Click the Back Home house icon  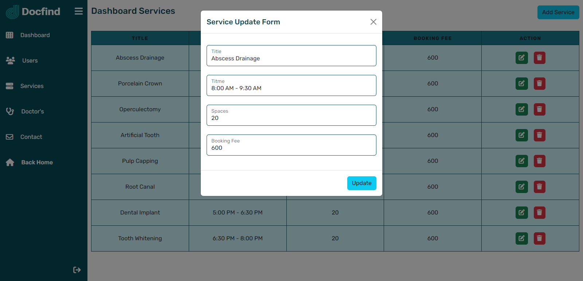tap(10, 162)
